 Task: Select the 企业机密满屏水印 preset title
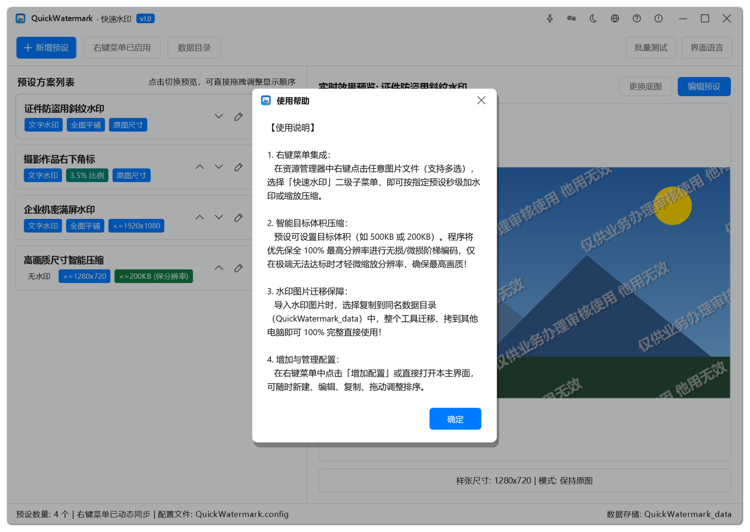pos(59,210)
